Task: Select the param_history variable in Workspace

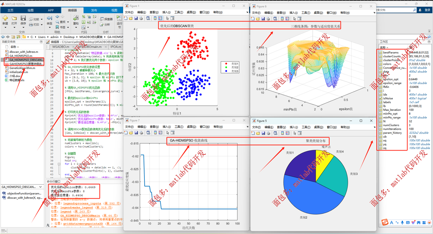Action: point(393,133)
